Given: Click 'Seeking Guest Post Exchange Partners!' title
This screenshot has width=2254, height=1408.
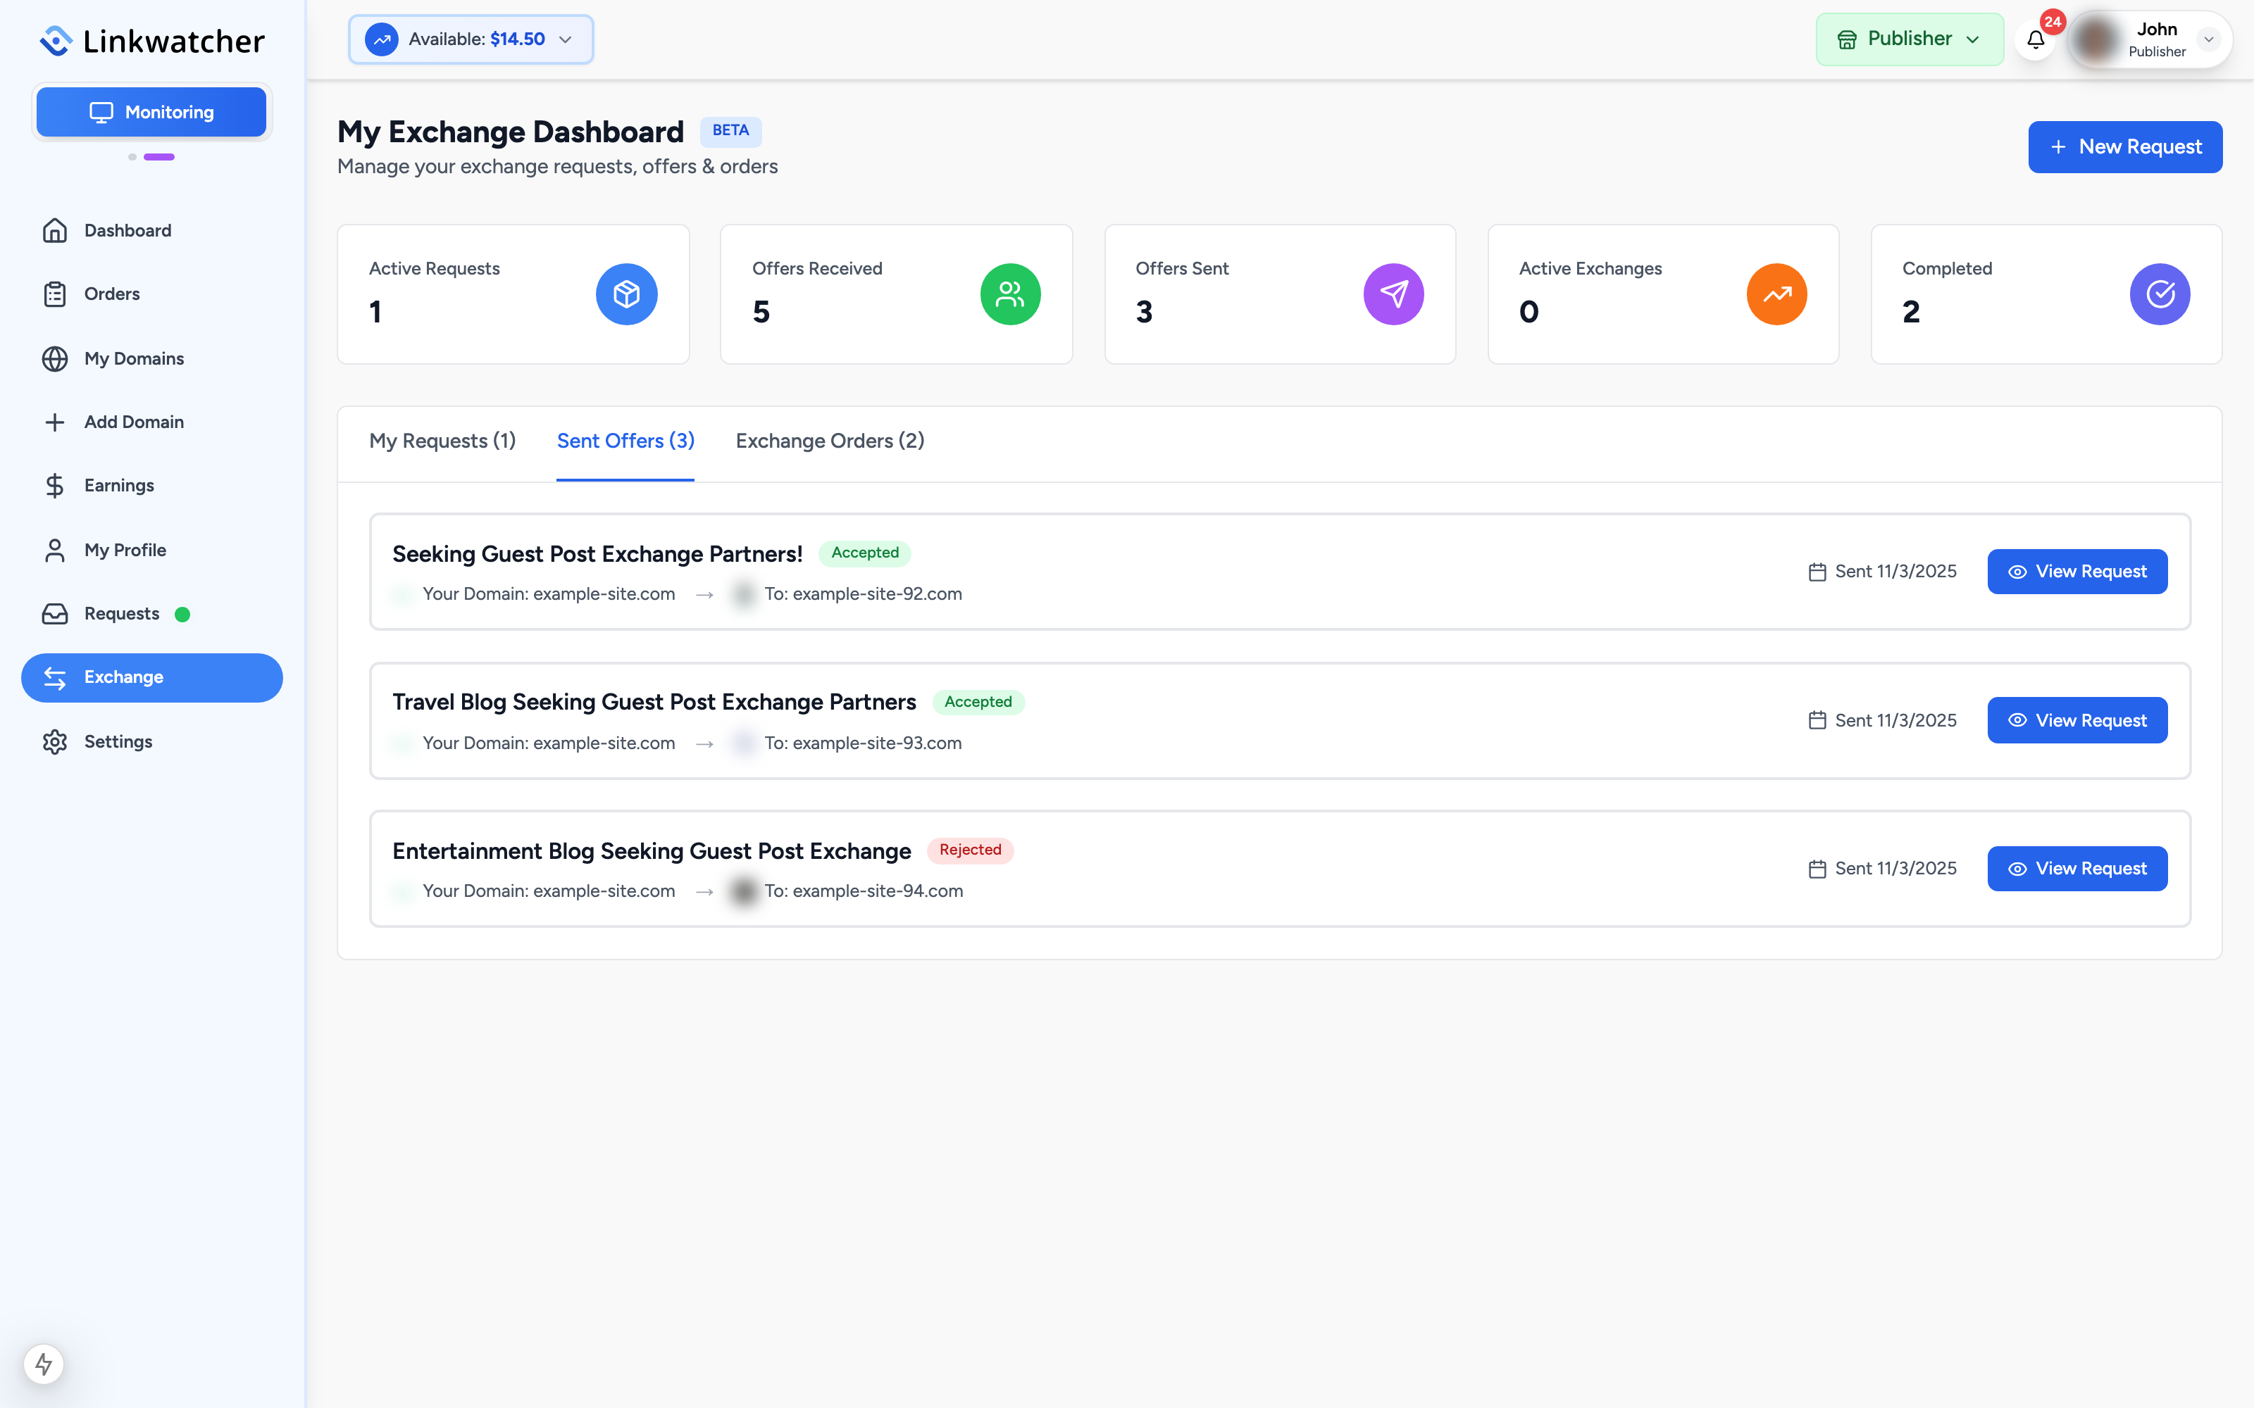Looking at the screenshot, I should 597,554.
